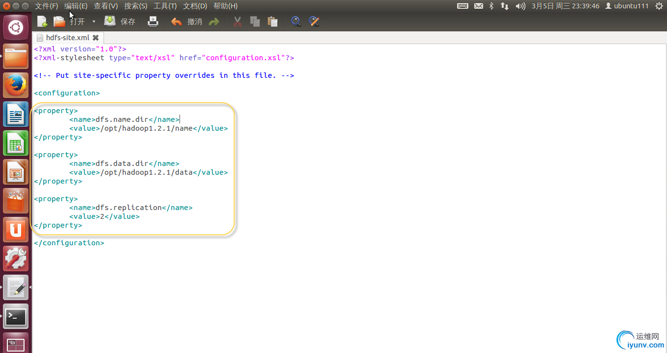This screenshot has width=667, height=353.
Task: Click the Copy icon in toolbar
Action: (x=255, y=22)
